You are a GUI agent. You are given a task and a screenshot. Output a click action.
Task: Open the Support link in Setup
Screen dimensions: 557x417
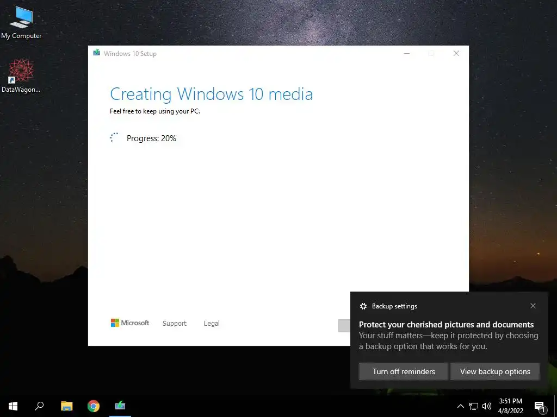click(175, 324)
